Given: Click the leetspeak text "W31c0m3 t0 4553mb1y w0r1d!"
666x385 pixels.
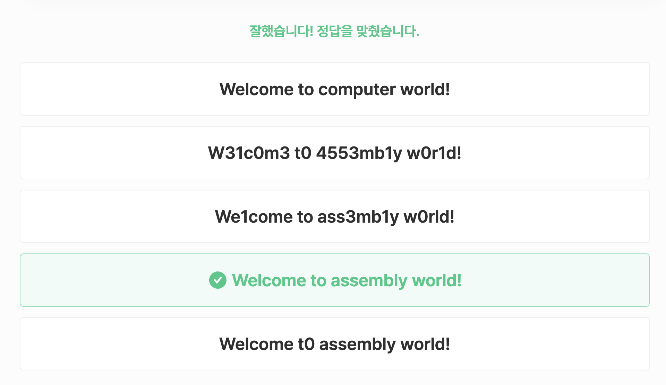Looking at the screenshot, I should click(335, 153).
